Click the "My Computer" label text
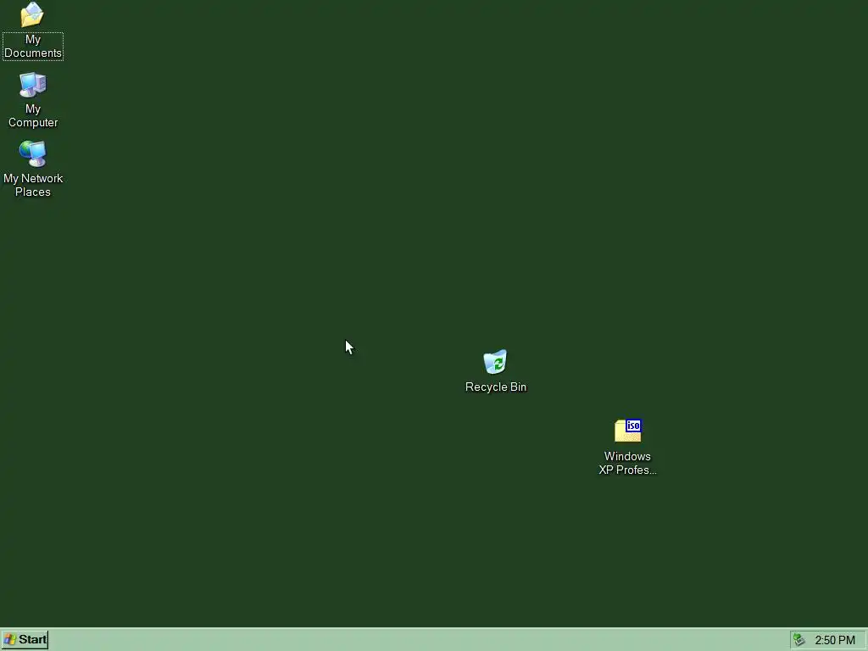The height and width of the screenshot is (651, 868). [33, 115]
